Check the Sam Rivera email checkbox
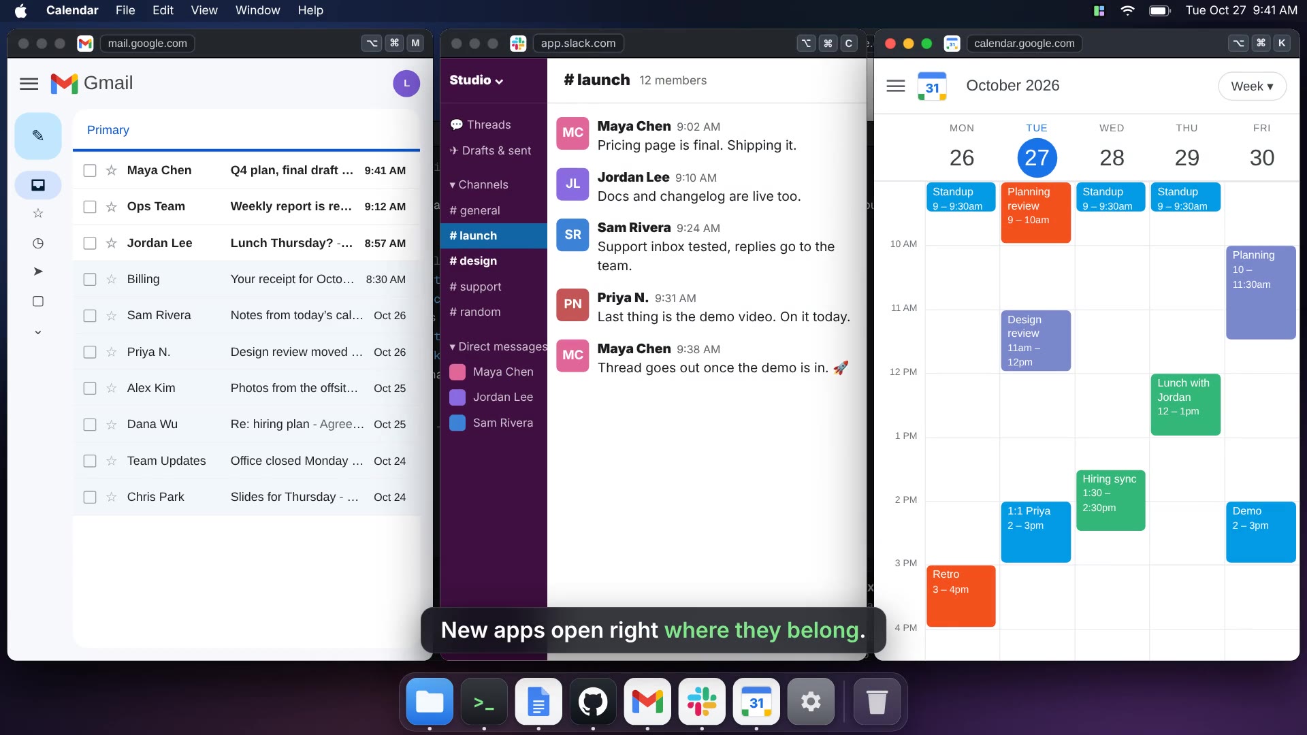 90,316
